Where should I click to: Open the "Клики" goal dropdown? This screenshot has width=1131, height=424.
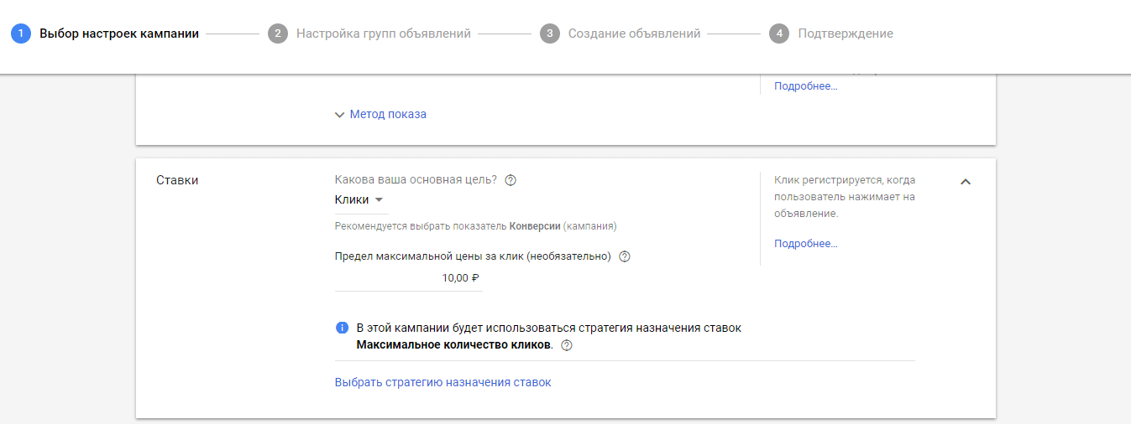(359, 200)
